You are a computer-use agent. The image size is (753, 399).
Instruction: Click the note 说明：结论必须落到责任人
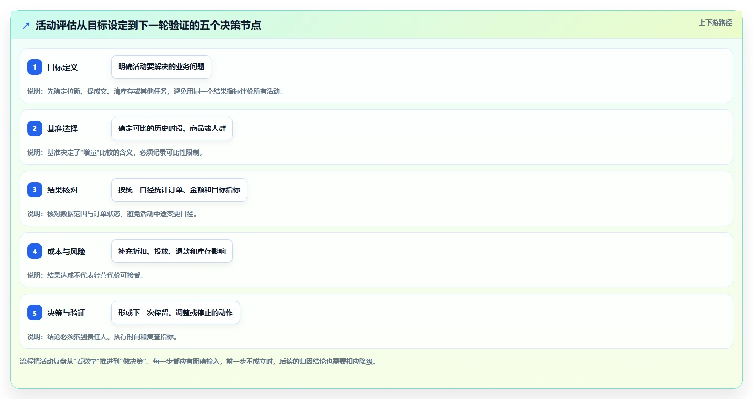[x=102, y=337]
